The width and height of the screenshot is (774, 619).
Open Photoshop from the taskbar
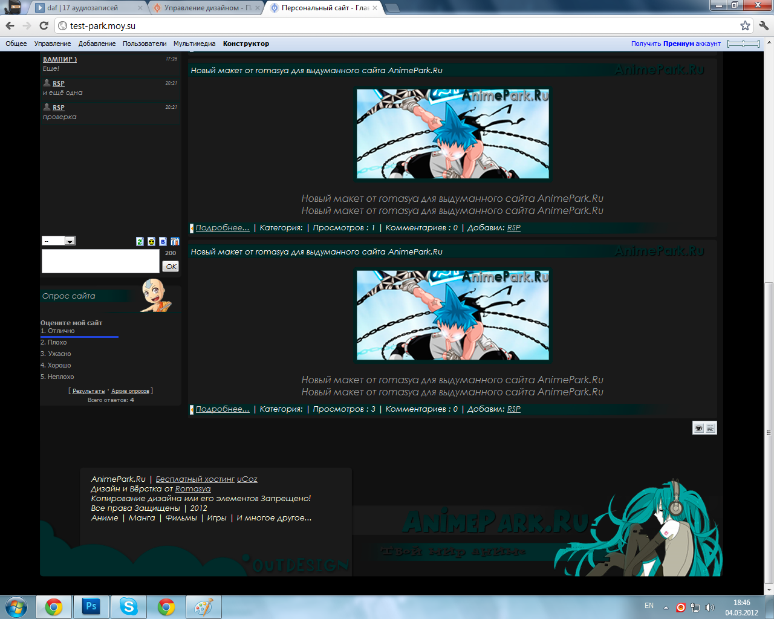click(x=91, y=607)
